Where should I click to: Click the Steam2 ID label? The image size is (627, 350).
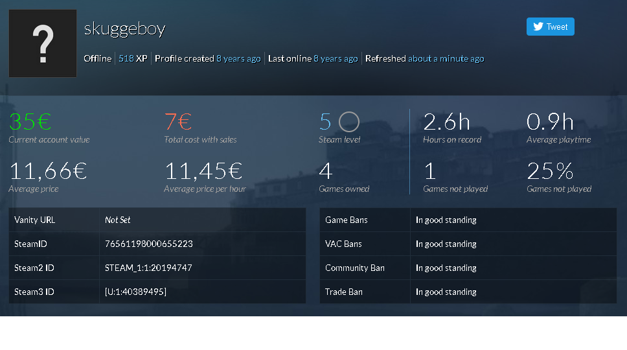point(34,268)
